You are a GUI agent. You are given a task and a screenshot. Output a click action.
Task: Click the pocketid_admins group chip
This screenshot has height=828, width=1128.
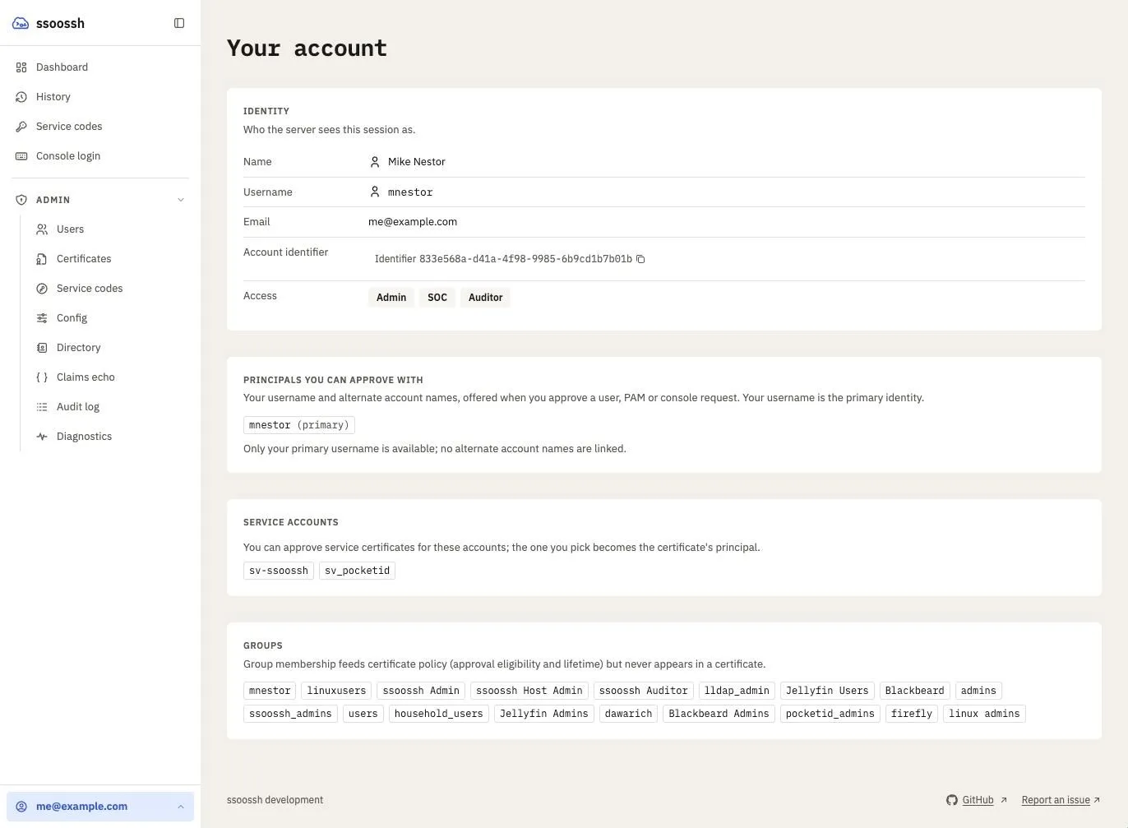click(830, 714)
